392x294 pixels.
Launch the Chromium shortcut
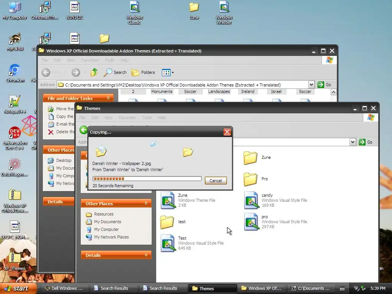[x=15, y=73]
